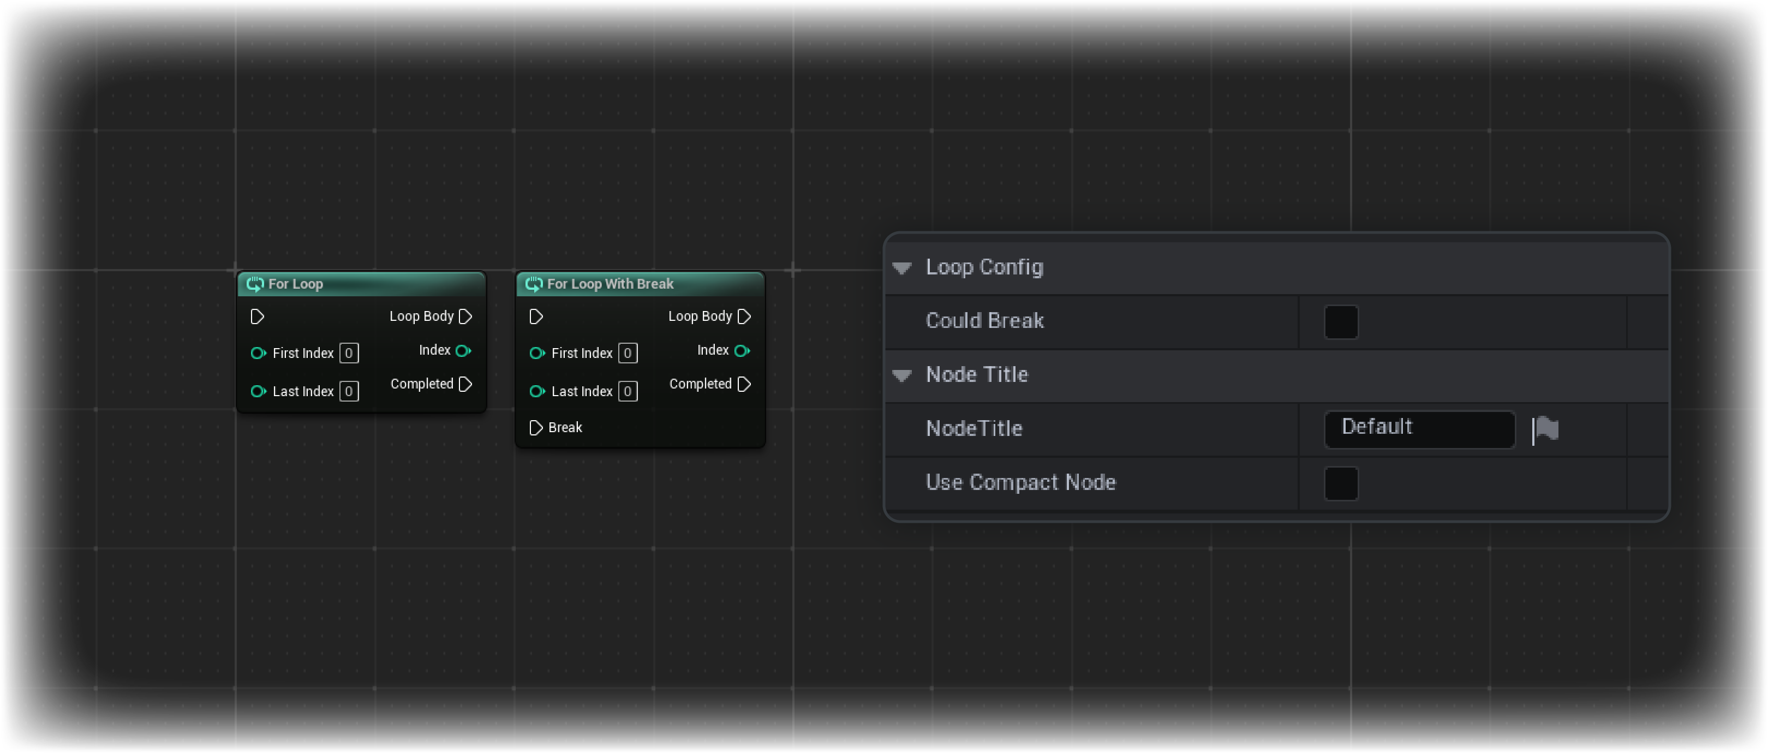Enable the Could Break checkbox
This screenshot has height=753, width=1768.
[1341, 321]
